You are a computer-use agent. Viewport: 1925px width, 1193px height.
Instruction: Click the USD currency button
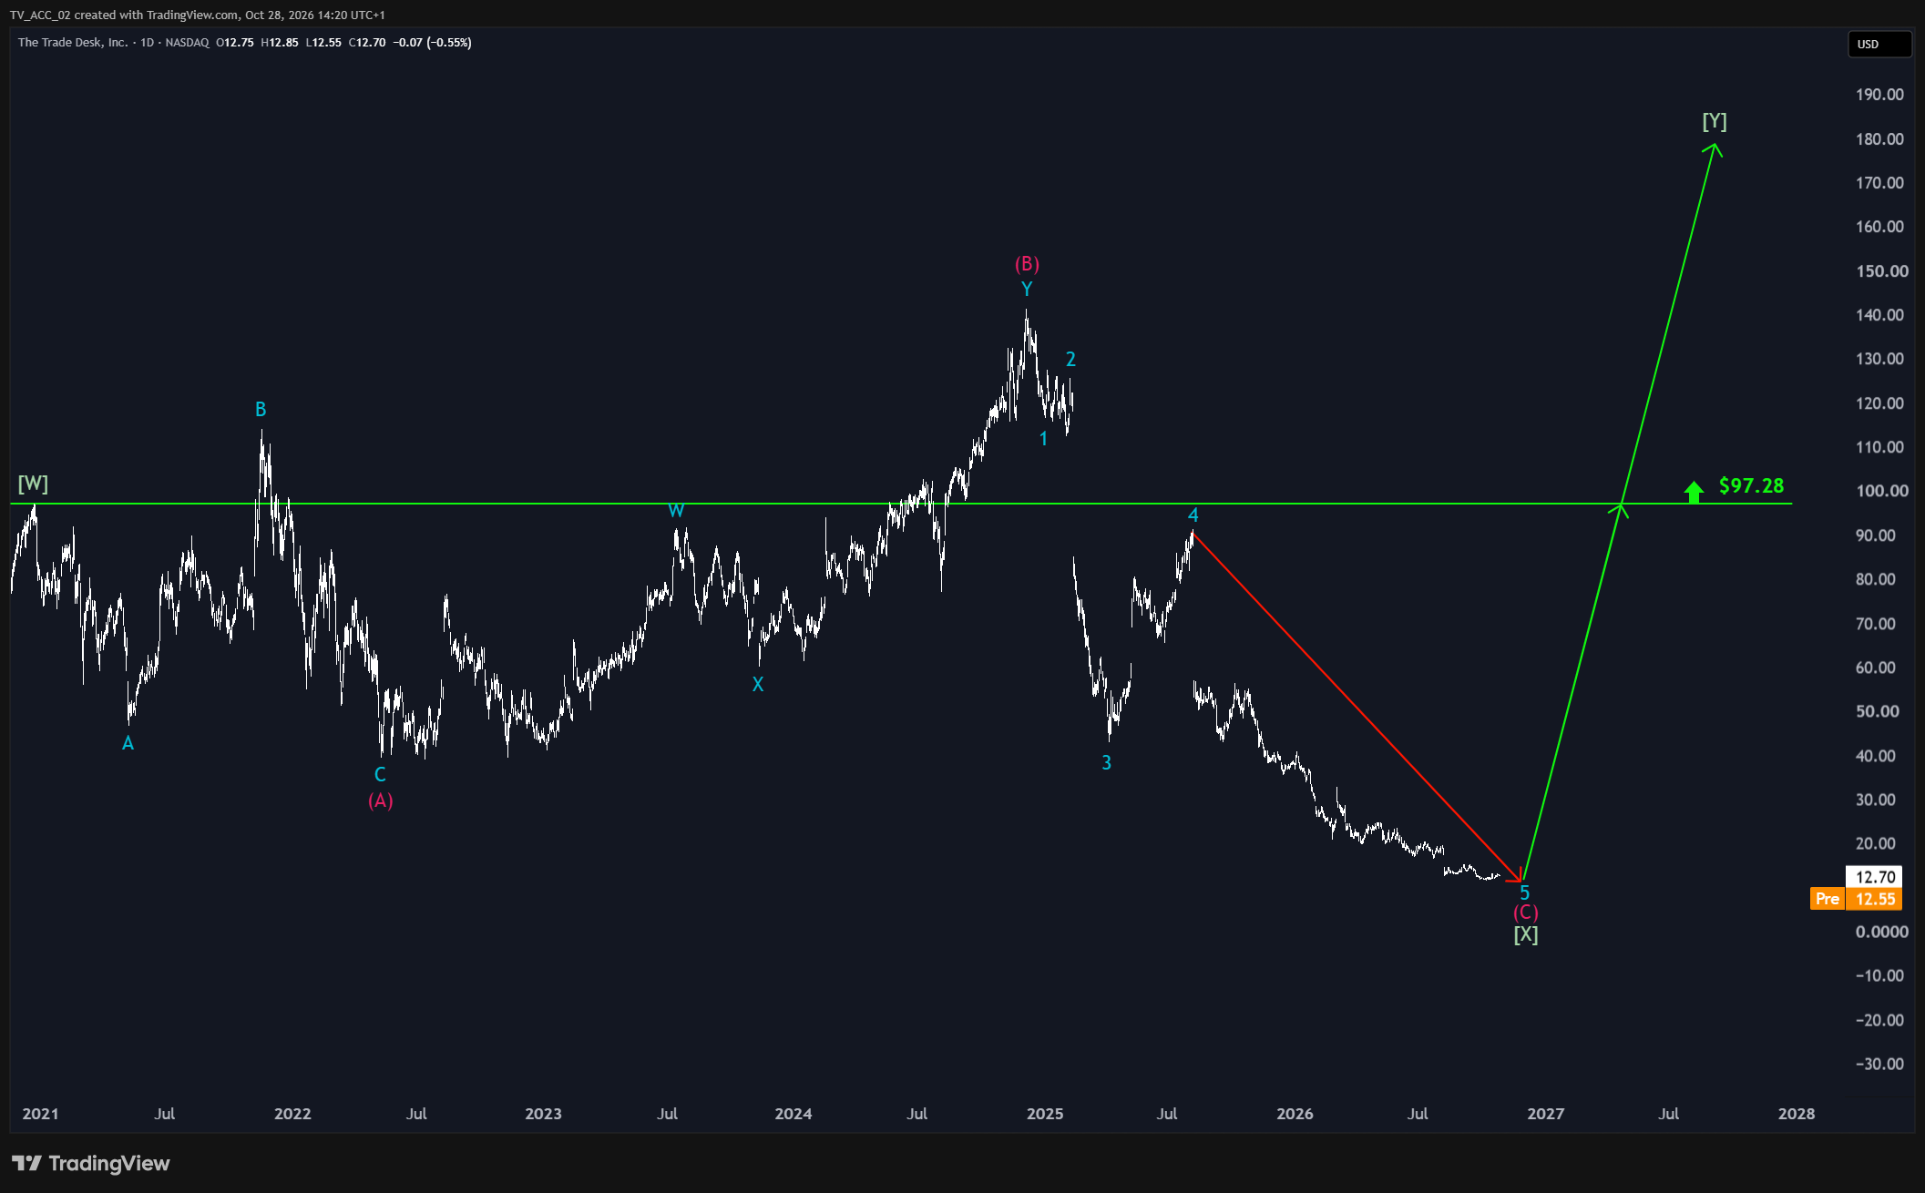[1879, 44]
